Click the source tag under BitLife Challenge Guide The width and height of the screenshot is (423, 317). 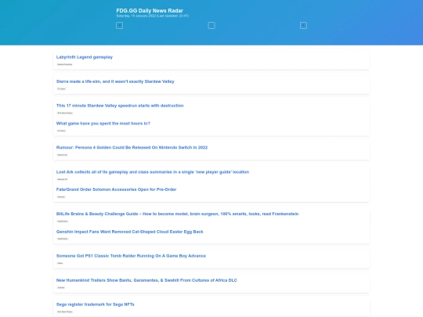63,222
